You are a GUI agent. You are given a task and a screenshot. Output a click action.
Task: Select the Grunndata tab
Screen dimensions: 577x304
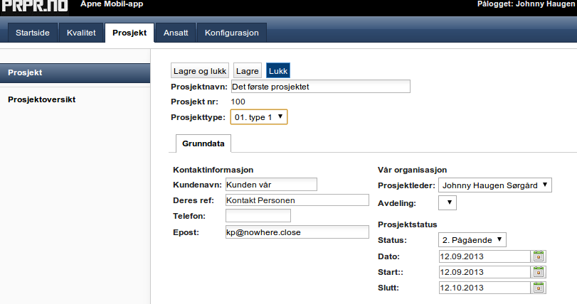point(203,143)
